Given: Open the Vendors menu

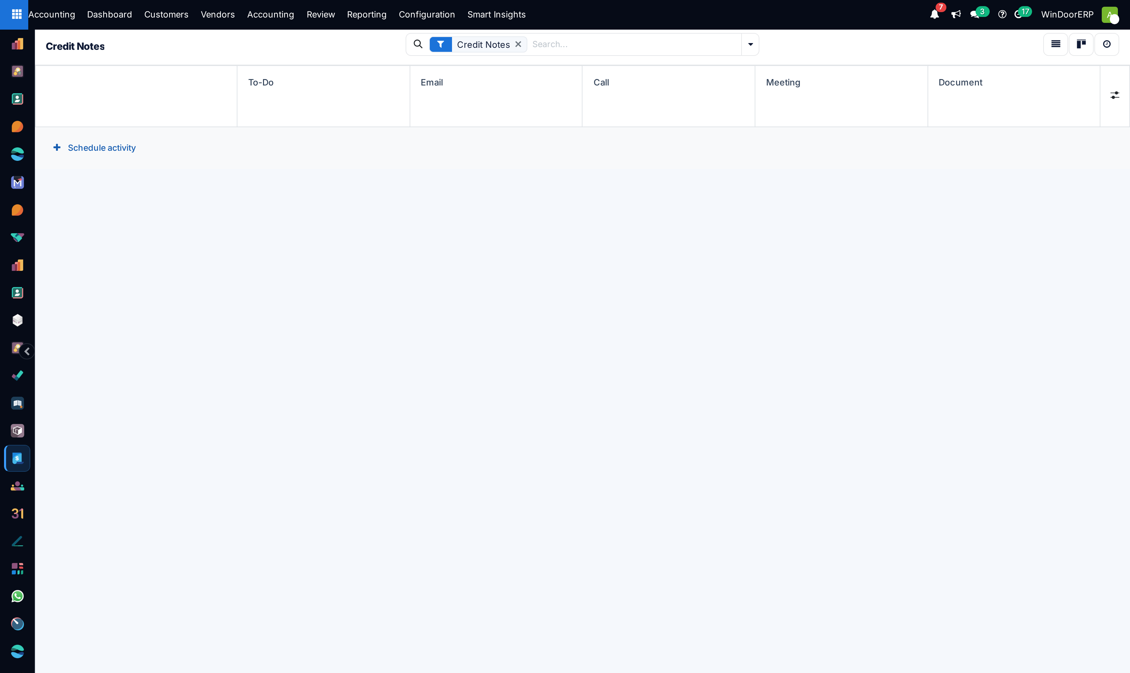Looking at the screenshot, I should [218, 14].
